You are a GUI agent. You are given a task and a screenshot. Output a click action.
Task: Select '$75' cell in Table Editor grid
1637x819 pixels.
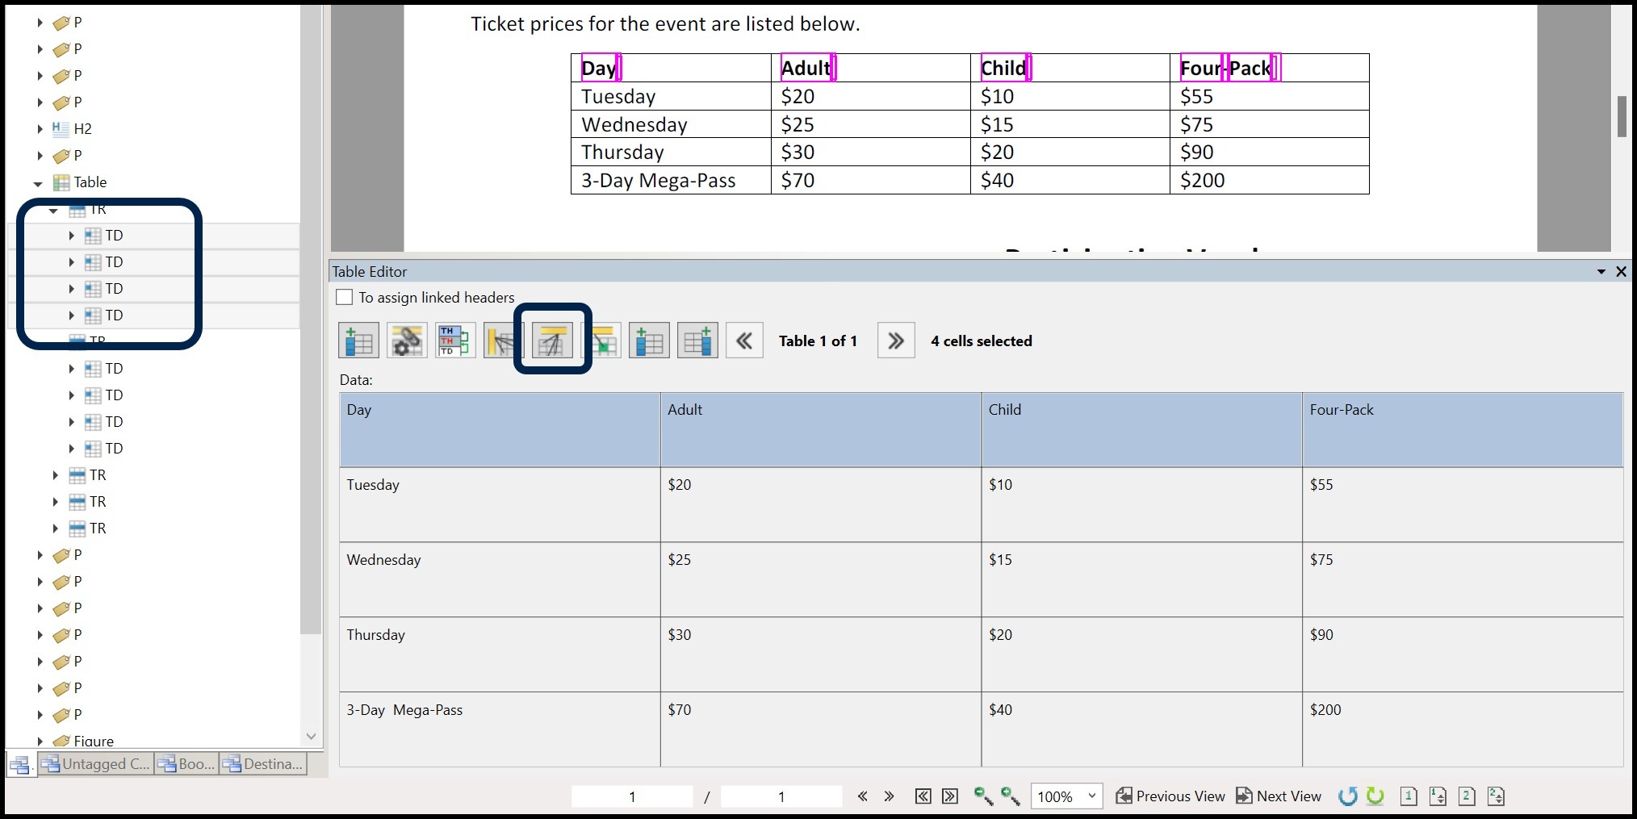point(1462,579)
